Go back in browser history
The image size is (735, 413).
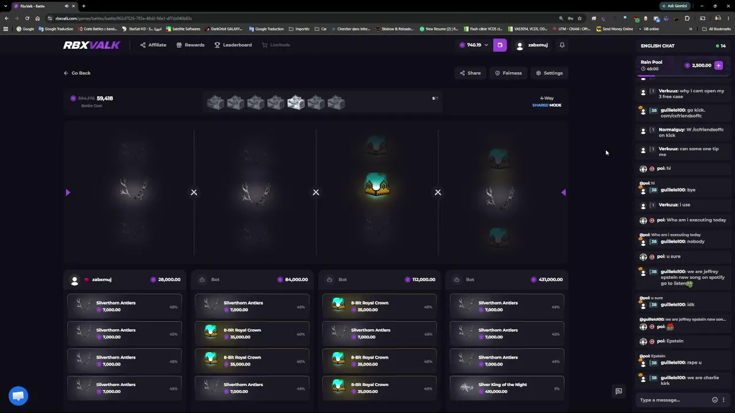tap(6, 18)
